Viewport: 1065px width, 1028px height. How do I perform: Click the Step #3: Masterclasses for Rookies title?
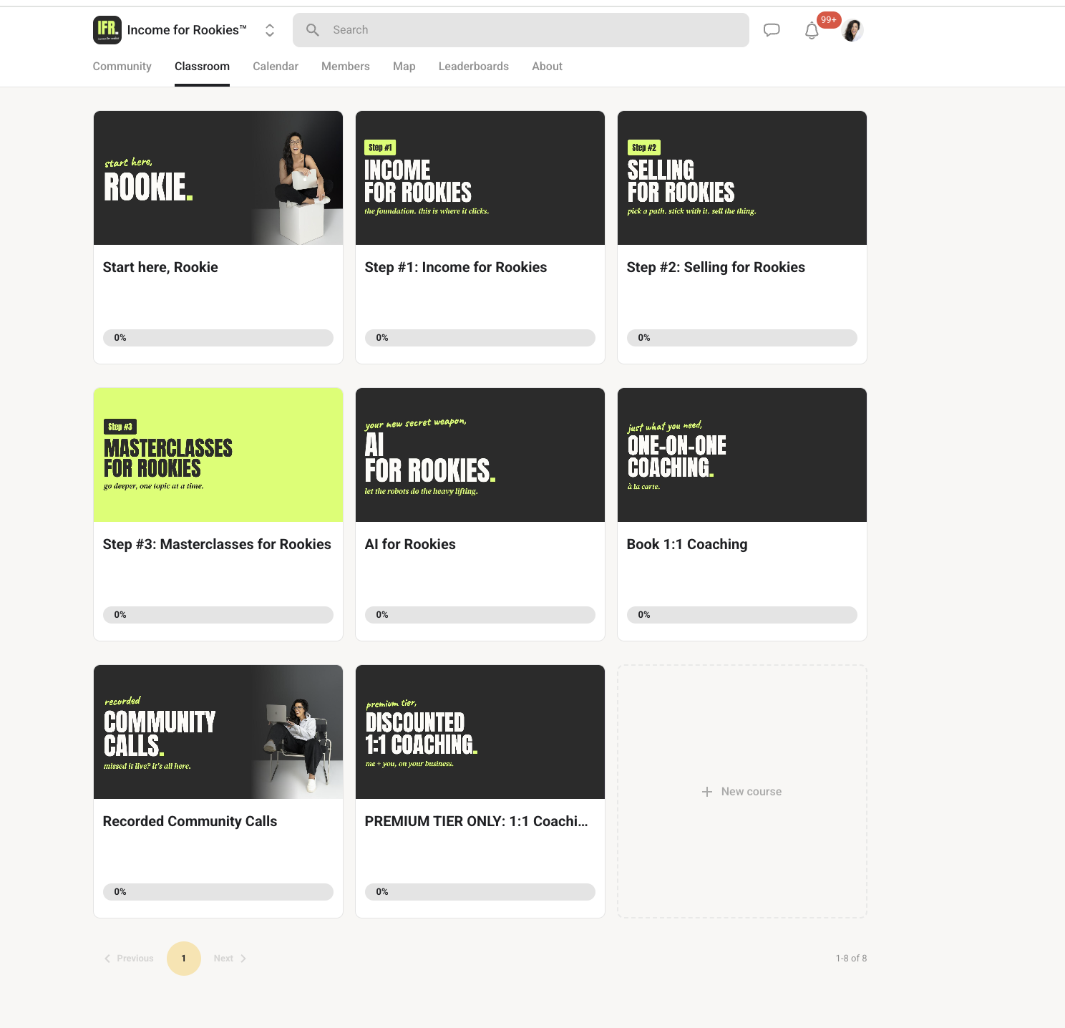click(217, 544)
